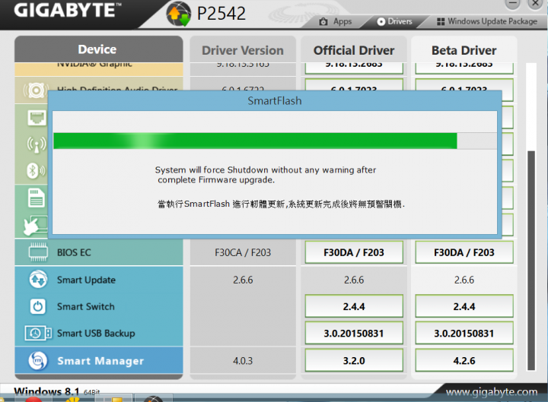Screen dimensions: 548x402
Task: Click the Smart Manager icon
Action: [x=38, y=360]
